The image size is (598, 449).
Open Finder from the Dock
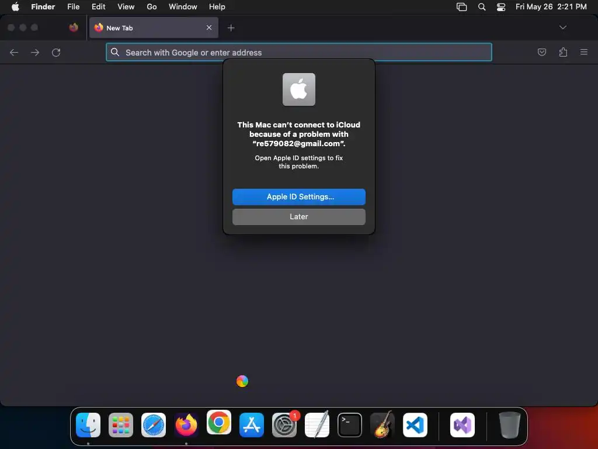coord(88,424)
